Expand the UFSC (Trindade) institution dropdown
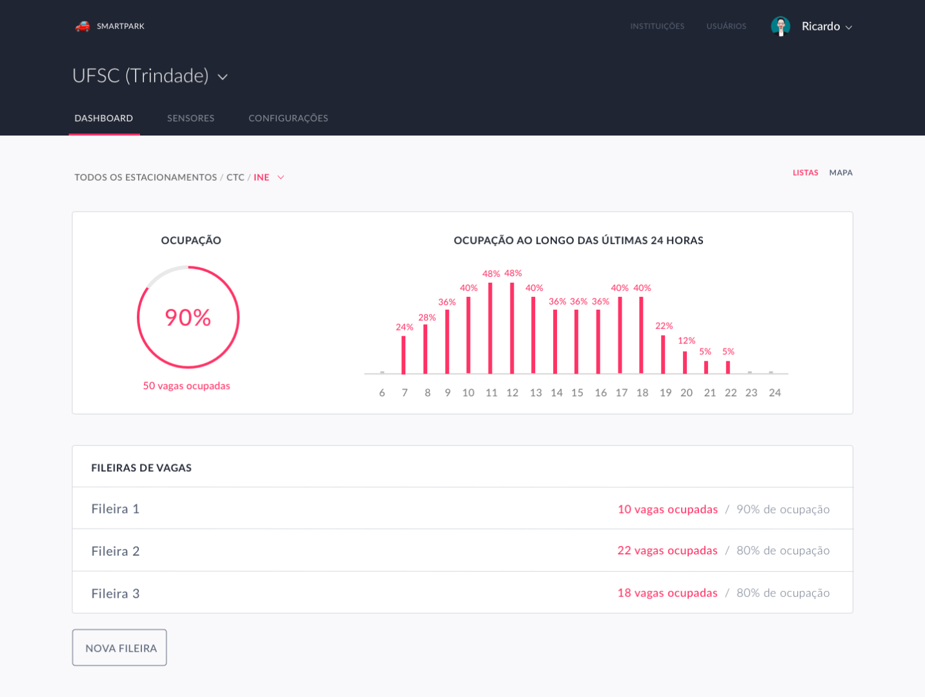925x697 pixels. pyautogui.click(x=223, y=77)
